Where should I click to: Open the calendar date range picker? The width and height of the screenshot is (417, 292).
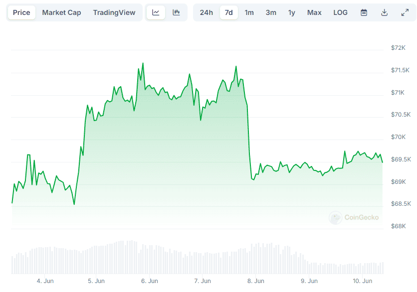coord(364,12)
